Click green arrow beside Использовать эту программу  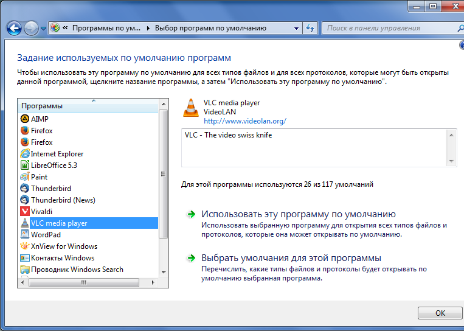tap(192, 214)
